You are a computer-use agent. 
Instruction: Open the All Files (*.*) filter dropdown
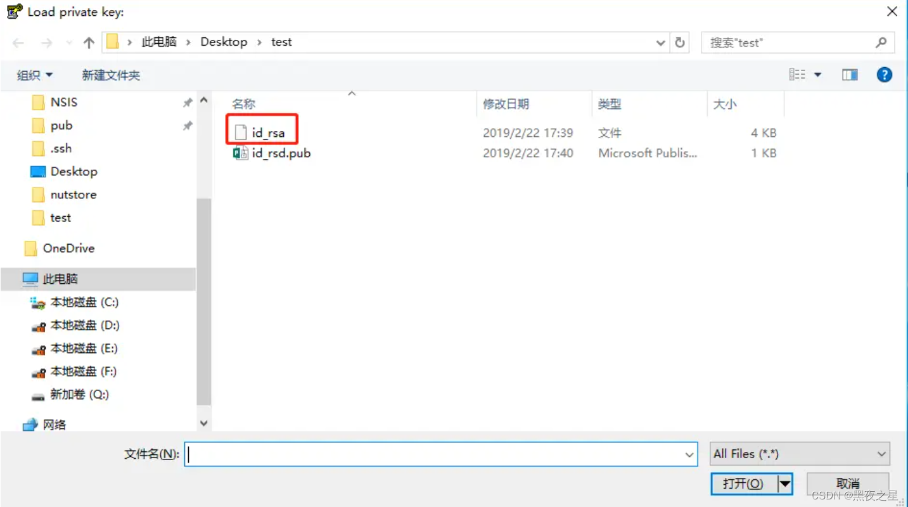coord(800,454)
